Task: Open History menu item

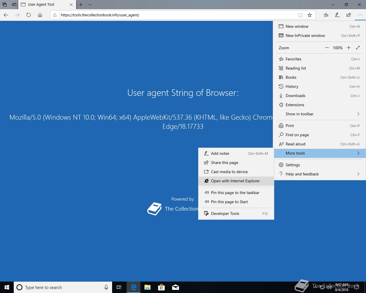Action: click(x=319, y=86)
